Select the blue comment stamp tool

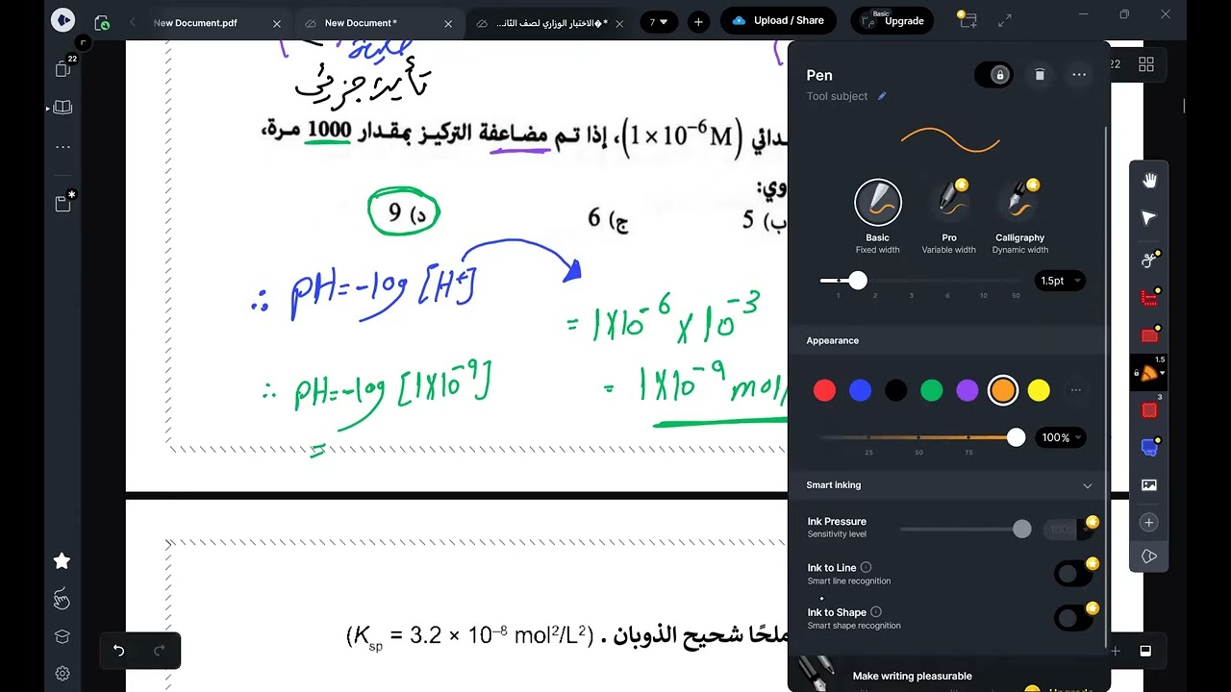pyautogui.click(x=1149, y=448)
